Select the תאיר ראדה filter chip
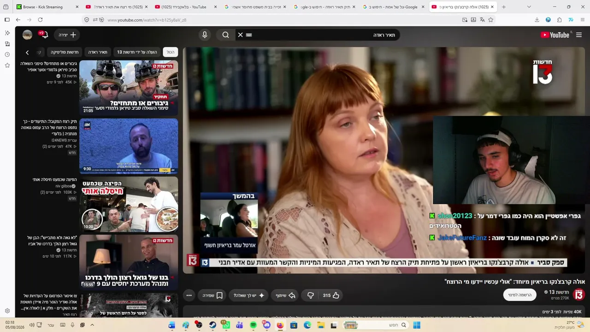 [98, 52]
